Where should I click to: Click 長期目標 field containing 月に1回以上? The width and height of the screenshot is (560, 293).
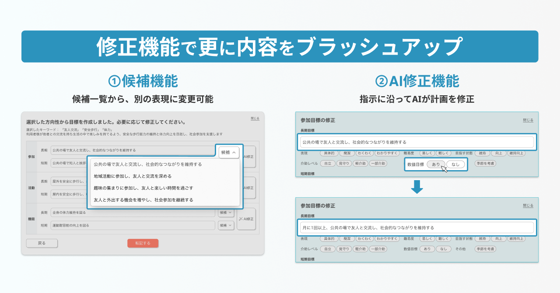coord(417,227)
